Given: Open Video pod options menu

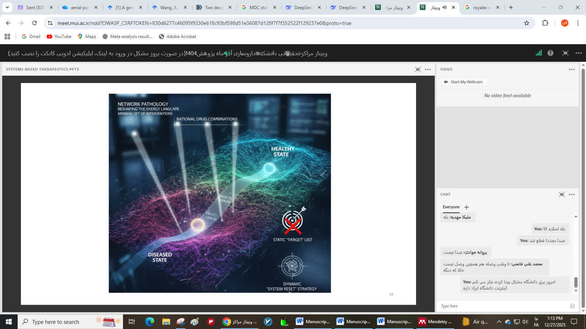Looking at the screenshot, I should point(571,69).
